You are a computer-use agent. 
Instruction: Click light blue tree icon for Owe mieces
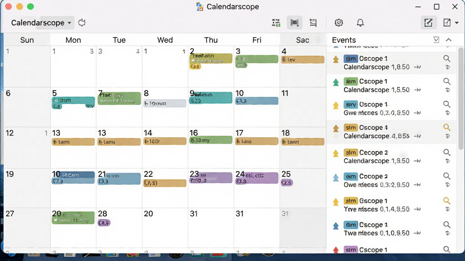coord(336,177)
